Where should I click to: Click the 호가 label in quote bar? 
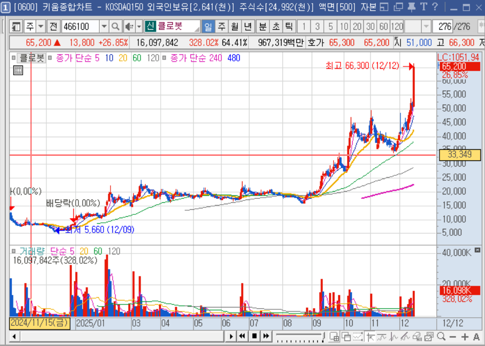pos(315,42)
